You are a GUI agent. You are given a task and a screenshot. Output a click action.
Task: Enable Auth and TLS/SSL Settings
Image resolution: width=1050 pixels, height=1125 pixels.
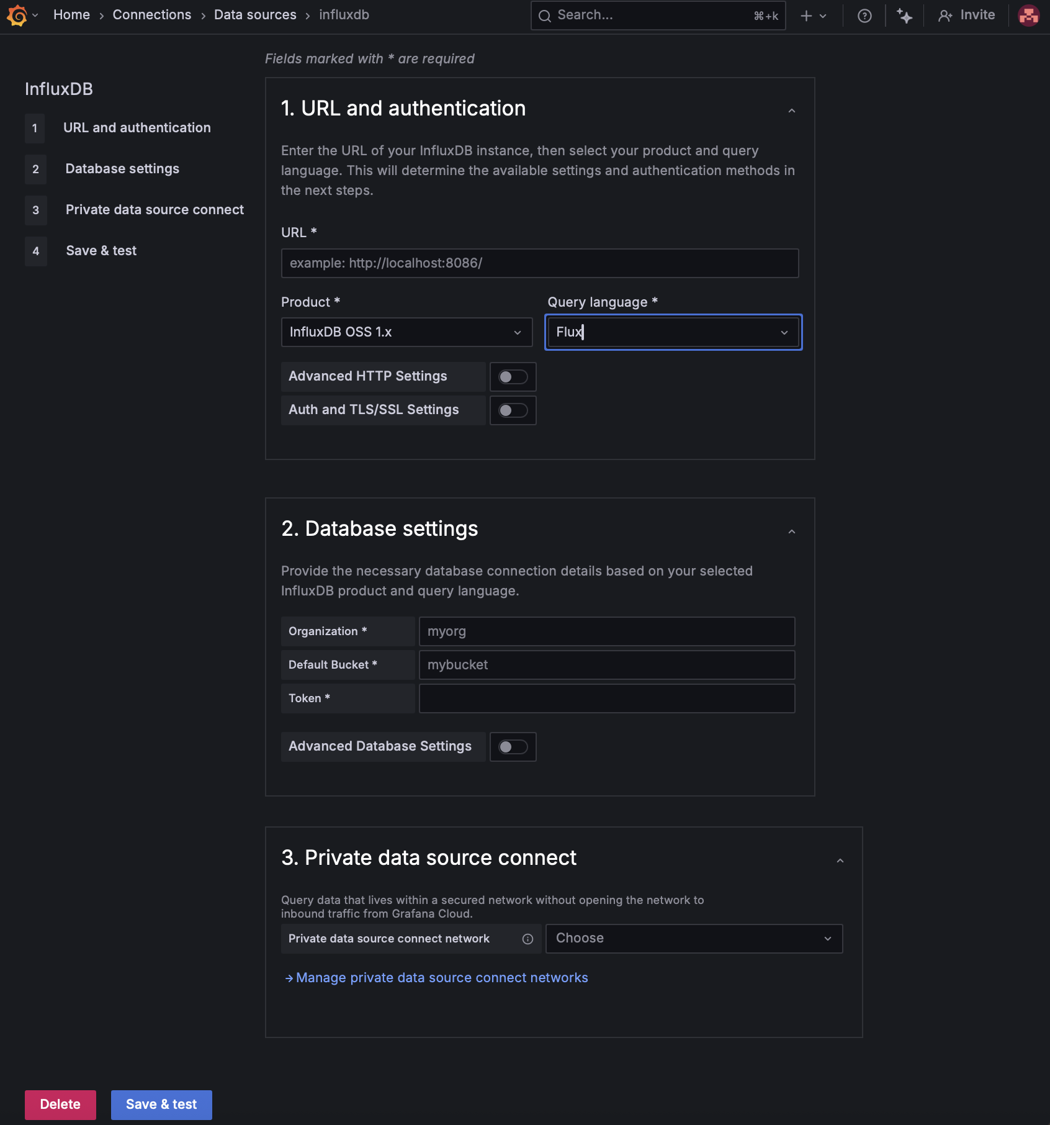point(513,410)
